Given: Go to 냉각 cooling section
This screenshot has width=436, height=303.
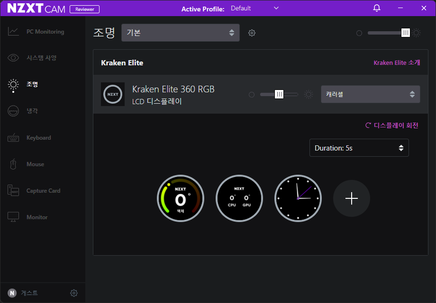Looking at the screenshot, I should [x=32, y=111].
